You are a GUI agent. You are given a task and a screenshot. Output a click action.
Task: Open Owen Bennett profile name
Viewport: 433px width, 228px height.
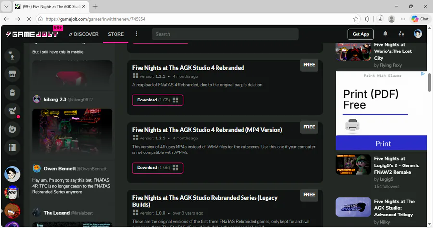point(60,169)
